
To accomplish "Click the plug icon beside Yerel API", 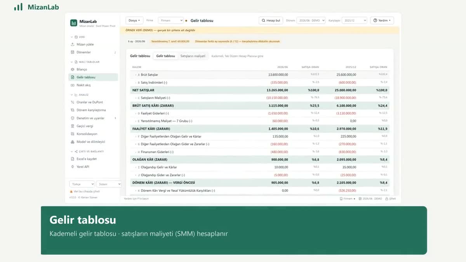I will click(x=73, y=167).
